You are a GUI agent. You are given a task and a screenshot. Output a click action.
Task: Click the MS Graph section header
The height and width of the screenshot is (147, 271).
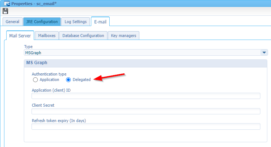146,63
